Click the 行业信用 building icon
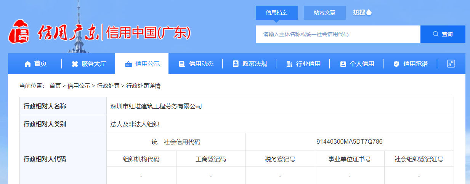This screenshot has height=184, width=470. pyautogui.click(x=289, y=64)
